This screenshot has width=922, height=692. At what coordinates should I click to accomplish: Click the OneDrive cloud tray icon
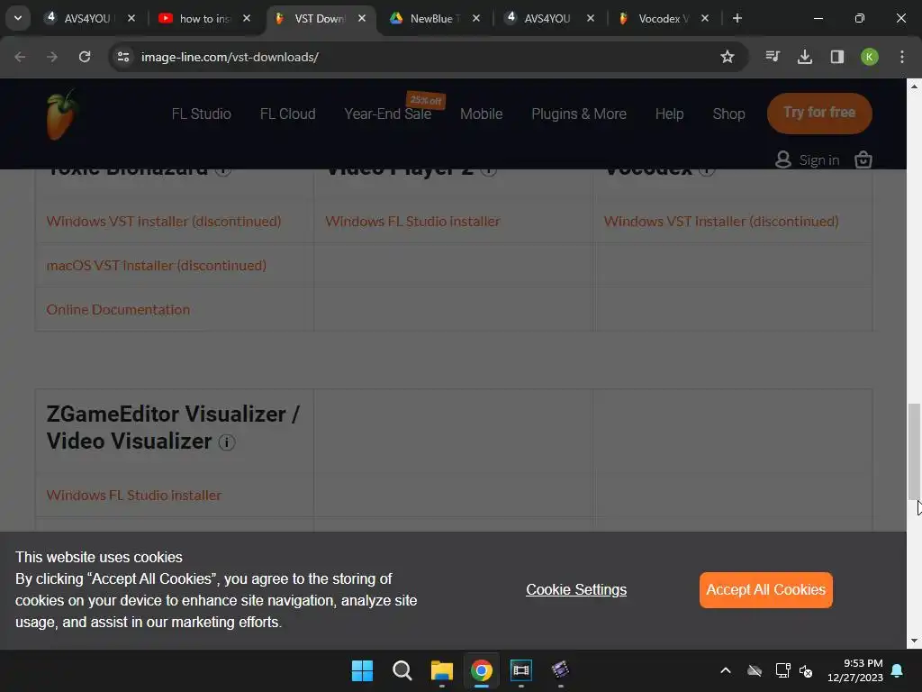[755, 670]
